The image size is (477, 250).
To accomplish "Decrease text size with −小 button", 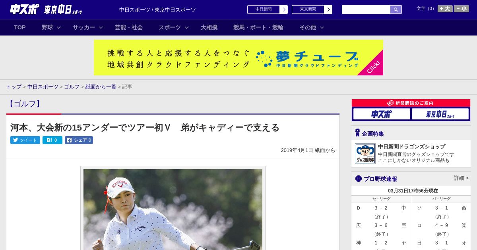I will (461, 9).
